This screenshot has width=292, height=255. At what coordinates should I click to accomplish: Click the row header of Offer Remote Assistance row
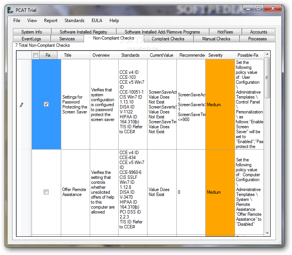(24, 192)
